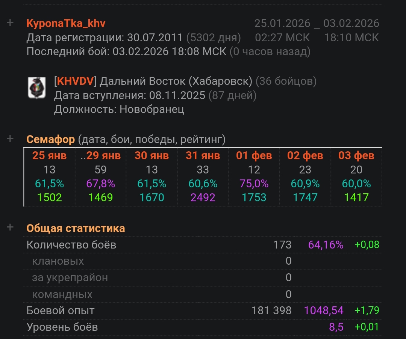This screenshot has height=339, width=406.
Task: Click the Общая статистика heading
Action: tap(76, 228)
